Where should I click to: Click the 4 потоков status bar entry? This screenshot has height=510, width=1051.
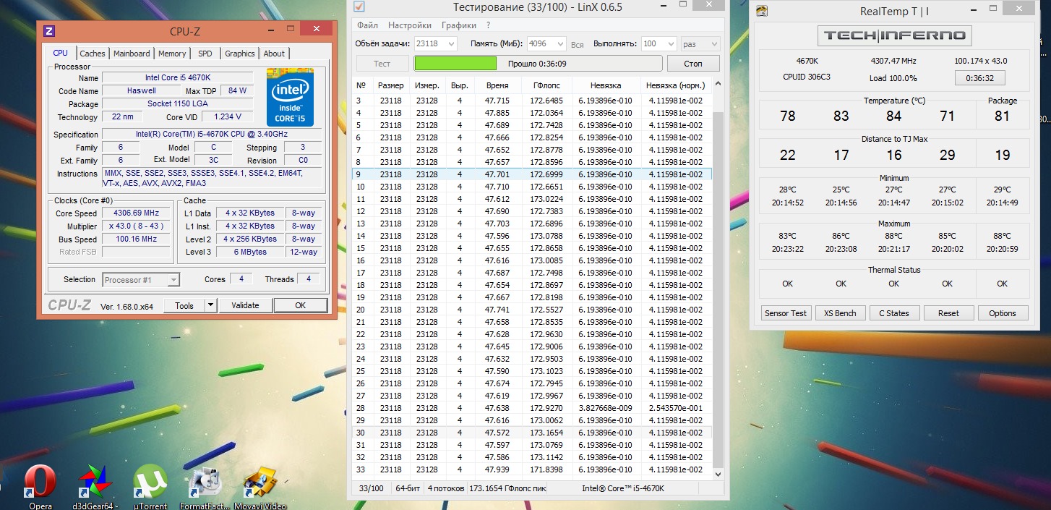point(445,488)
